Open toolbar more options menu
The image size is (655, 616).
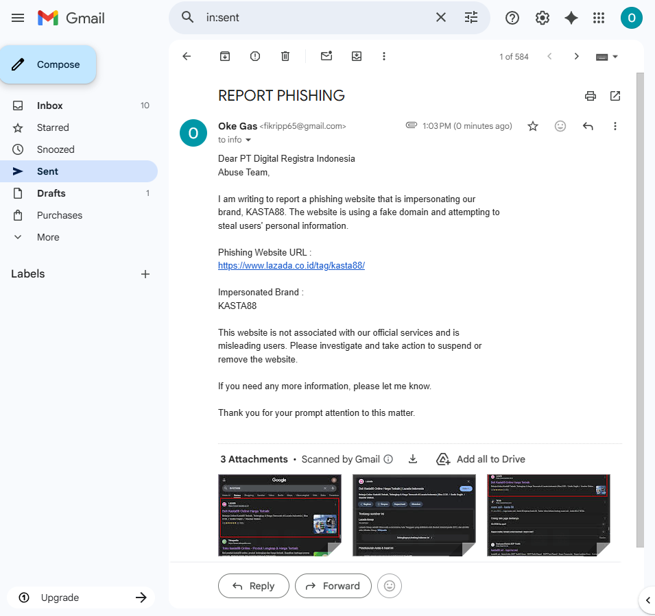(384, 56)
